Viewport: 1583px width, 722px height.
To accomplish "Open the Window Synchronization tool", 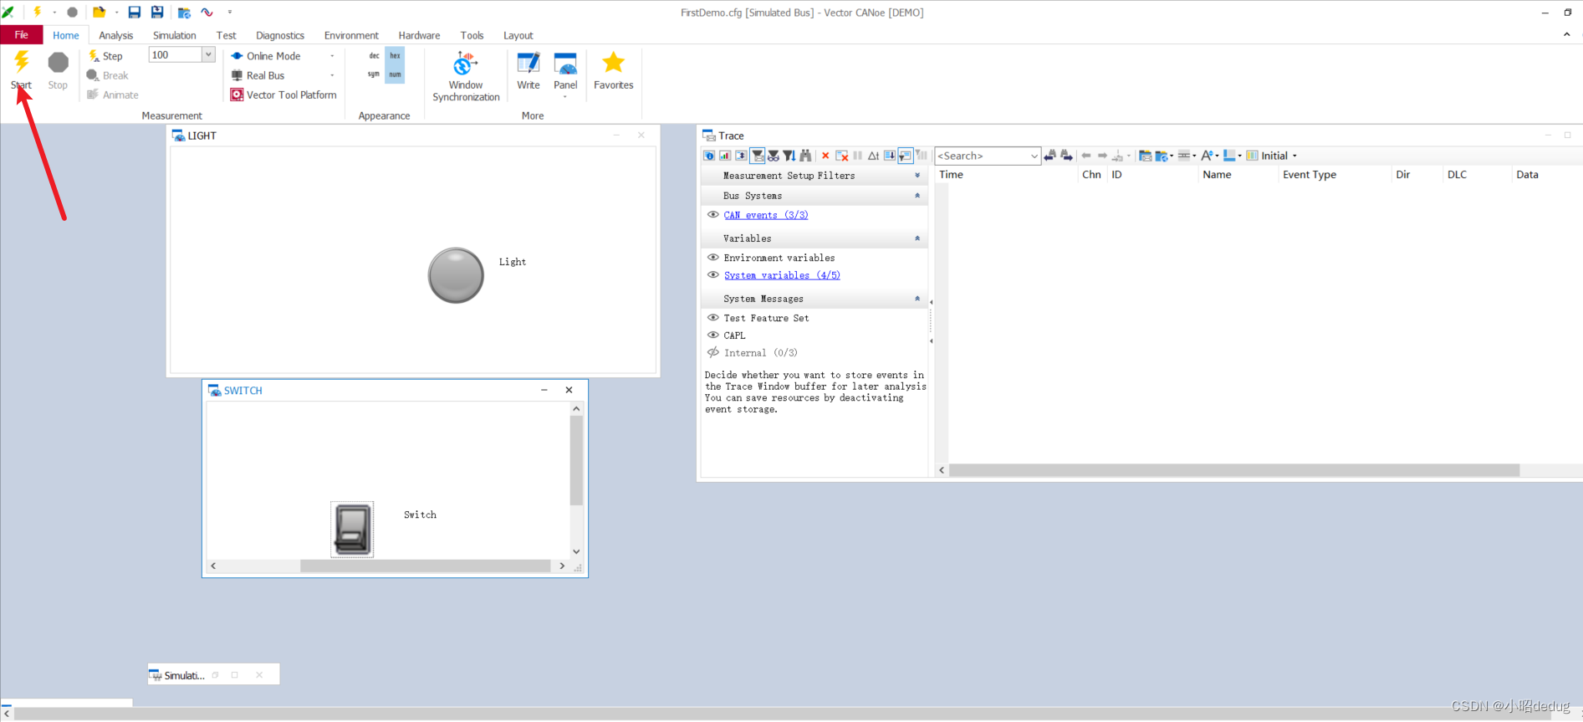I will (x=466, y=76).
